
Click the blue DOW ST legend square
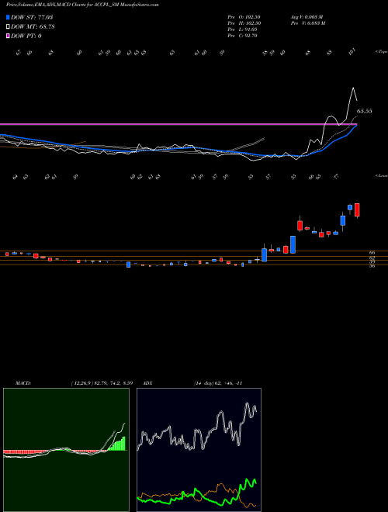pos(8,17)
